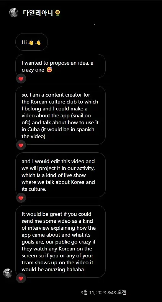162x302 pixels.
Task: Select the 'It would be great' message bubble
Action: [61, 242]
